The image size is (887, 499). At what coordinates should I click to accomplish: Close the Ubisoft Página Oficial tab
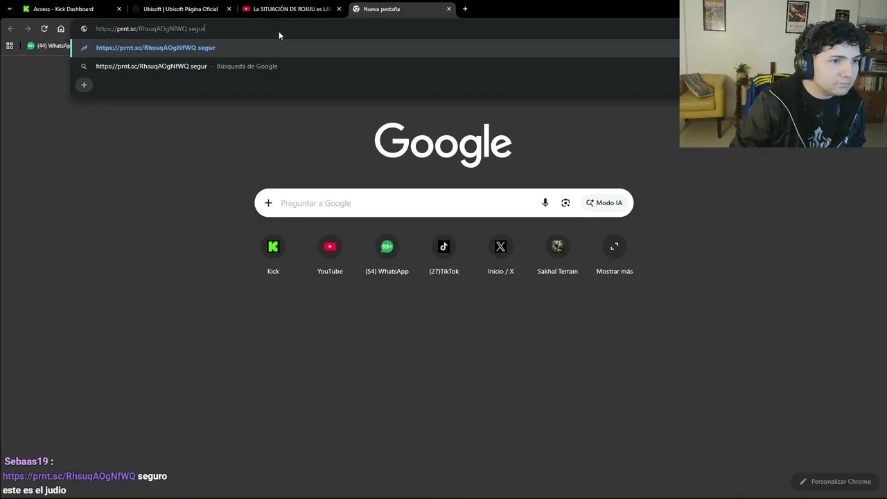click(x=229, y=9)
